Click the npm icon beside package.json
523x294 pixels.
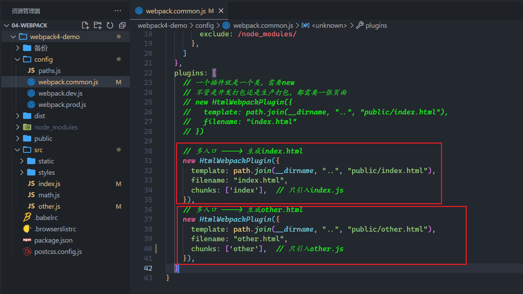click(27, 240)
